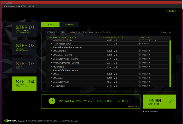Click the Installed check icon for Computer Vision Runtime
This screenshot has height=124, width=183.
point(140,59)
